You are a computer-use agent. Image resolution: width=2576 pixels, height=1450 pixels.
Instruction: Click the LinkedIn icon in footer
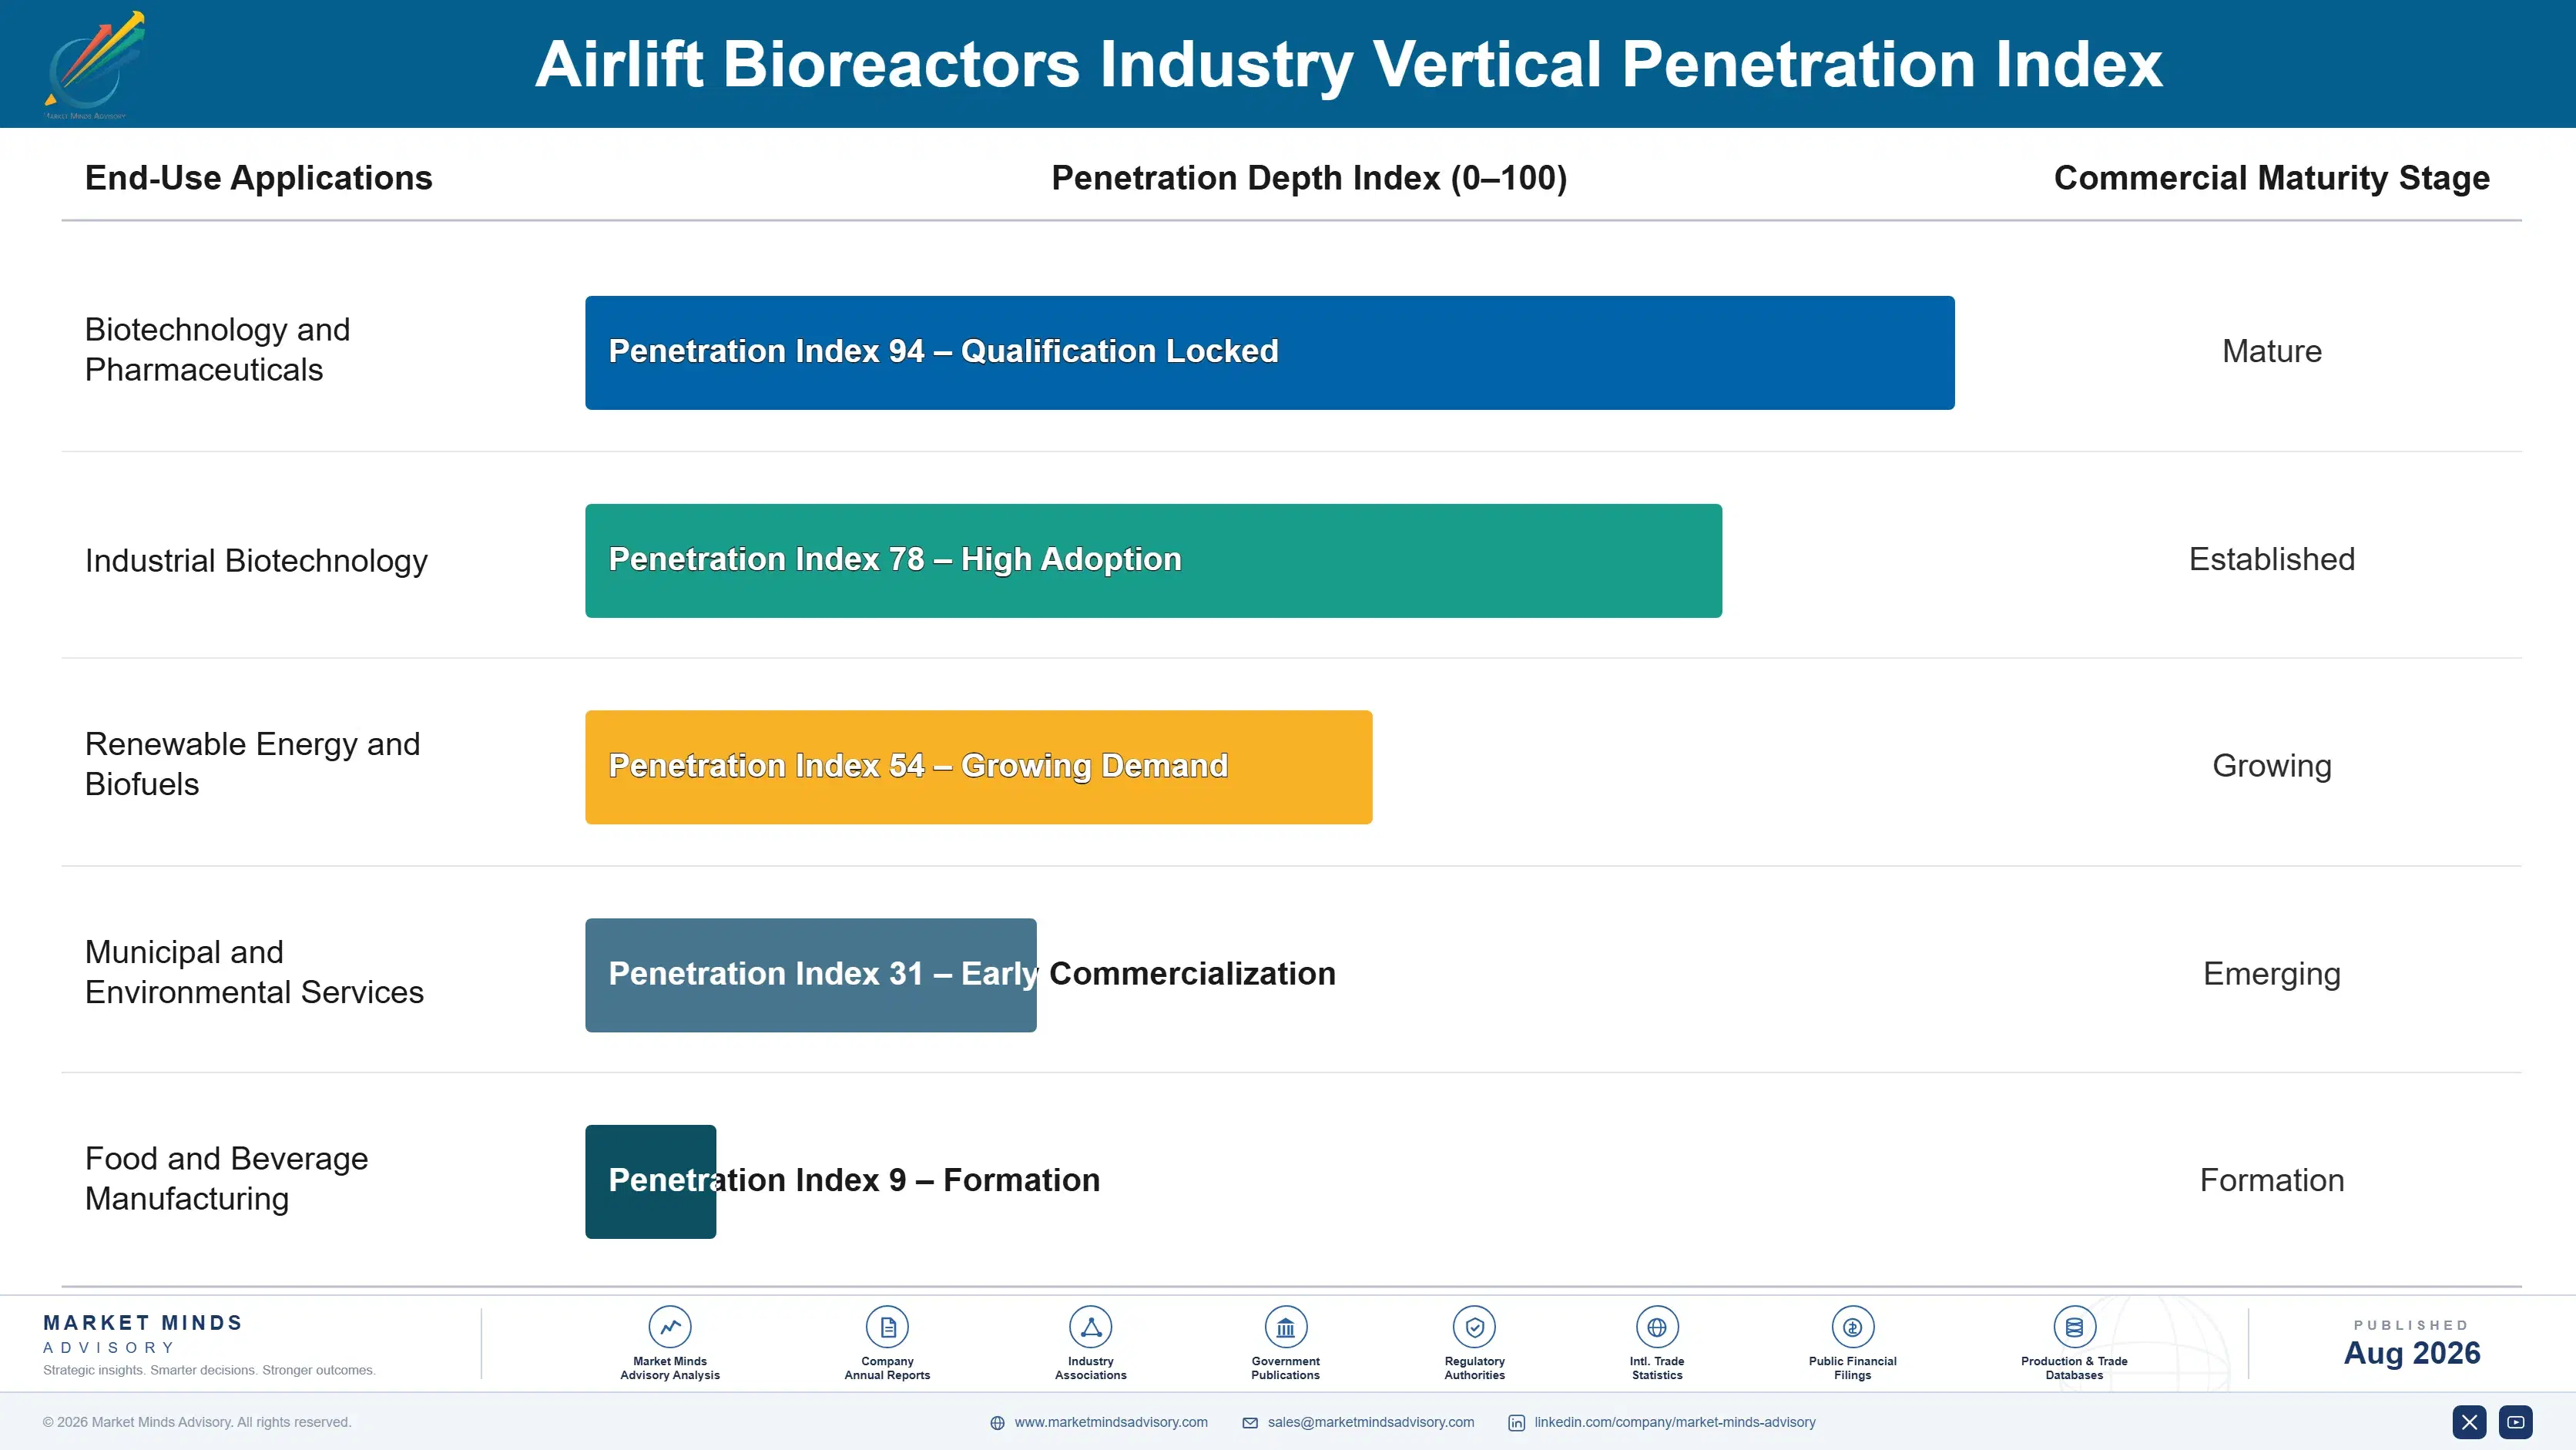click(x=1517, y=1423)
